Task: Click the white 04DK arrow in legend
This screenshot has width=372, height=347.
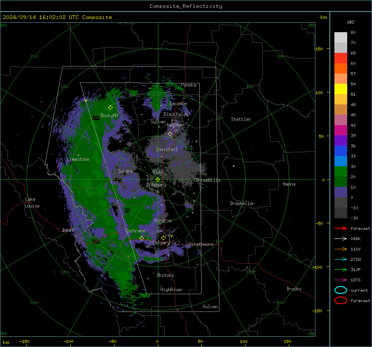Action: pyautogui.click(x=341, y=239)
